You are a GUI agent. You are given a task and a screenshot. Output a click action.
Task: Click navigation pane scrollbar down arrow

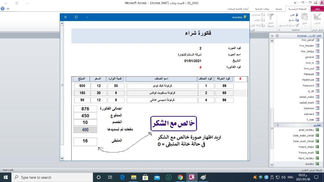pyautogui.click(x=272, y=165)
